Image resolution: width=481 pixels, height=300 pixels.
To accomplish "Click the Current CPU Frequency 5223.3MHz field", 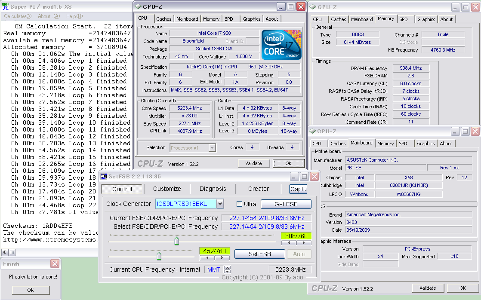I will tap(290, 269).
